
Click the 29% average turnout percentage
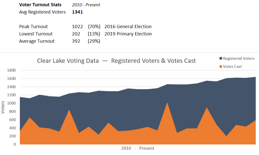click(94, 41)
